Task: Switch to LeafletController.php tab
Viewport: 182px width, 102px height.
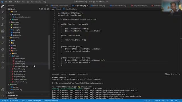Action: 61,6
